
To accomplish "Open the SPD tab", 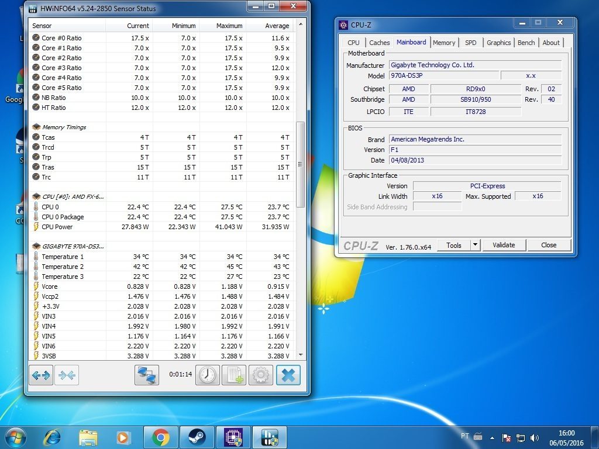I will click(x=471, y=43).
